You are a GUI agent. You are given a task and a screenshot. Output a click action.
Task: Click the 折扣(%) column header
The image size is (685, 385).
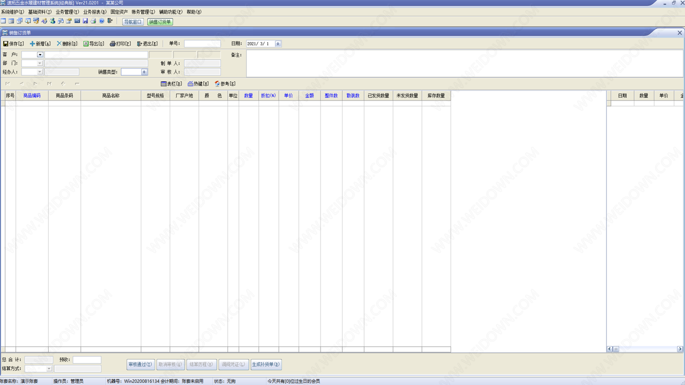coord(268,96)
